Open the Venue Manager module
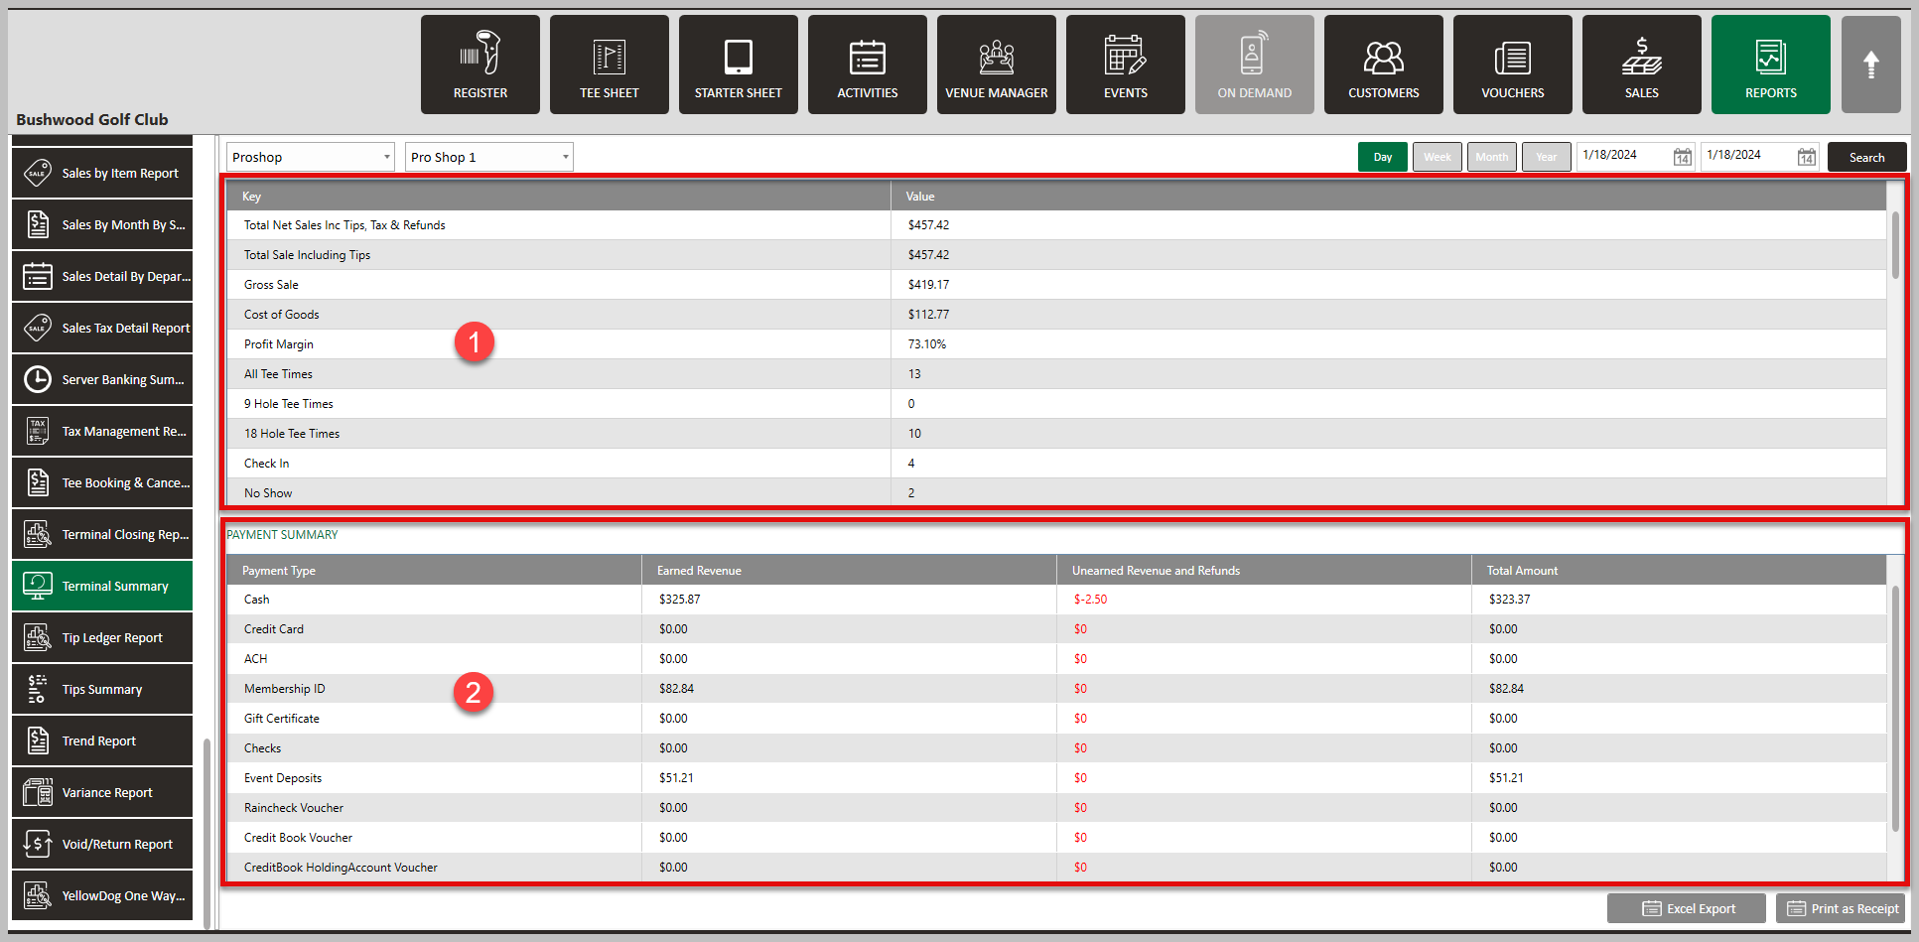The image size is (1919, 942). coord(997,65)
